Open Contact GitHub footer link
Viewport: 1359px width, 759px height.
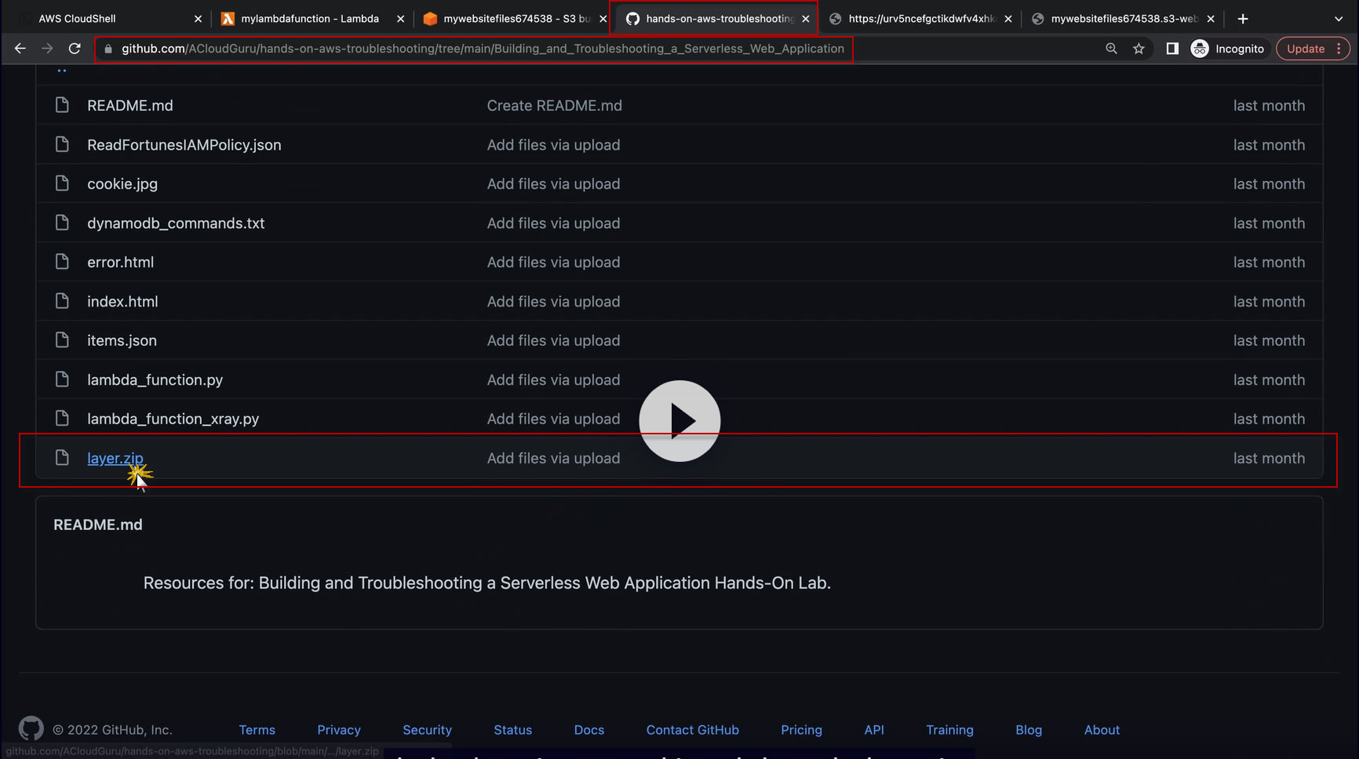(693, 730)
